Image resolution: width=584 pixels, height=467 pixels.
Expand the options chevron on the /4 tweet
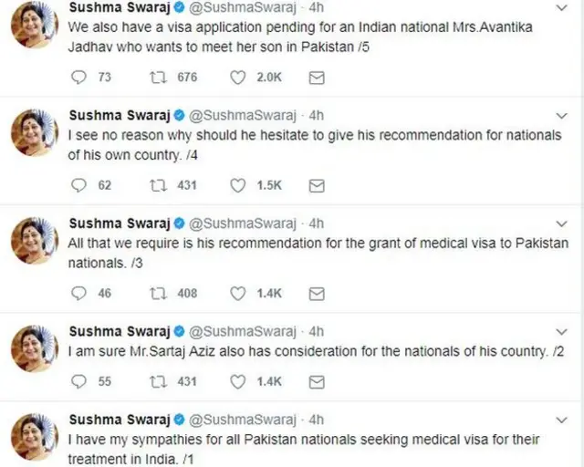[563, 116]
